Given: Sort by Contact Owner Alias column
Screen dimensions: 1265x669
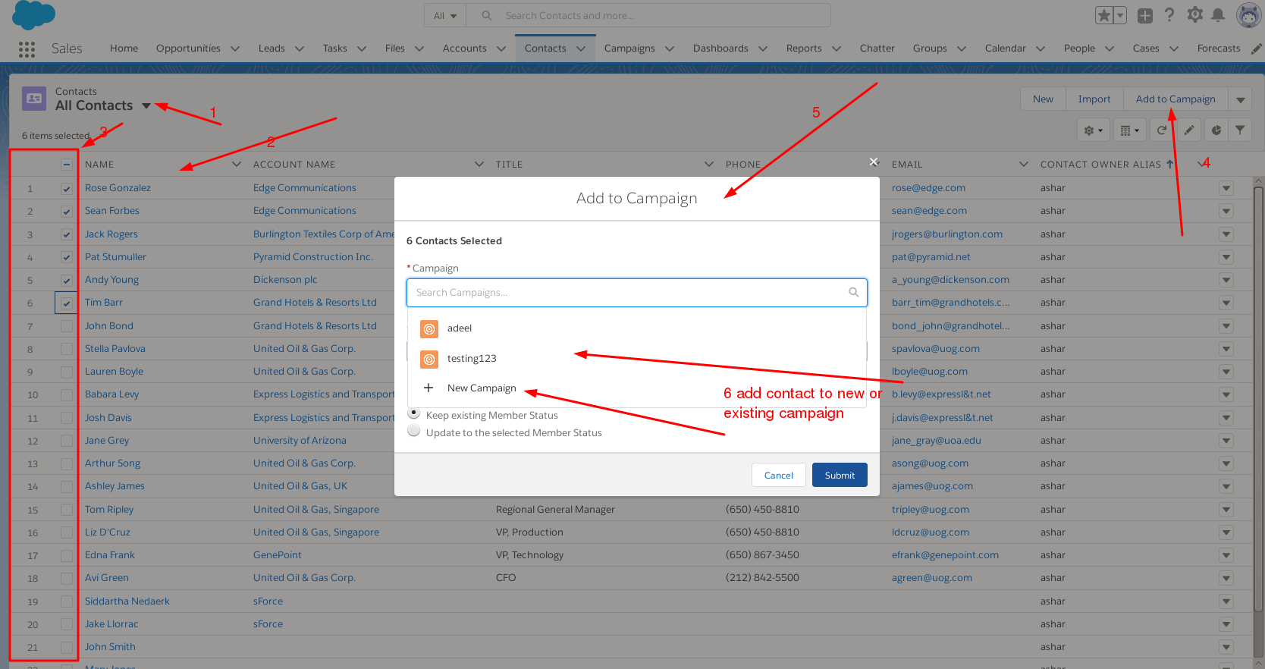Looking at the screenshot, I should coord(1100,165).
